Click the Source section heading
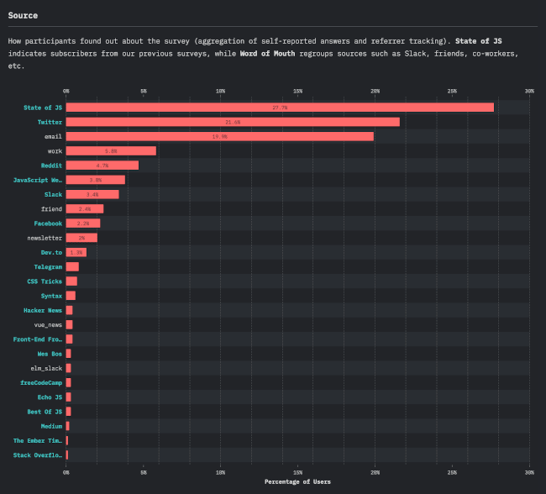Screen dimensions: 546x494 (23, 15)
